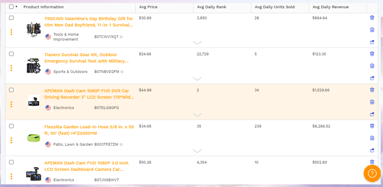Open APEMAN Dash Cam FHD 1080P 3.0 inch link
This screenshot has height=187, width=383.
pos(86,166)
